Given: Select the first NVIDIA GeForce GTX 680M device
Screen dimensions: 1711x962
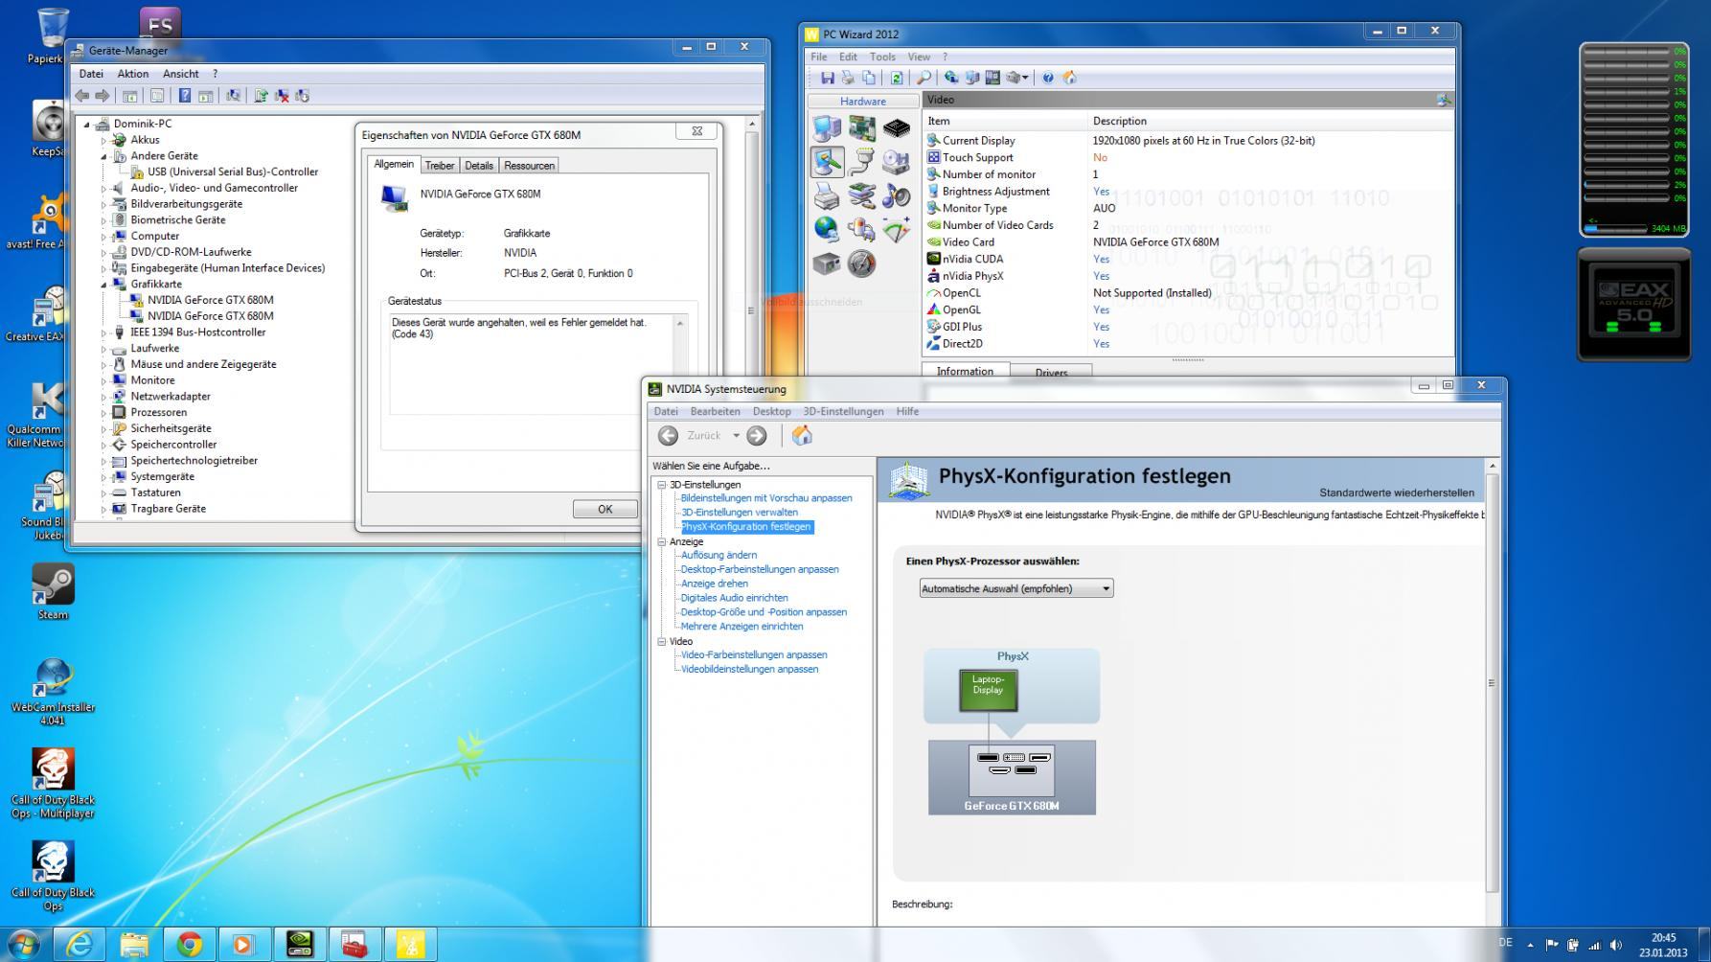Looking at the screenshot, I should pyautogui.click(x=211, y=300).
